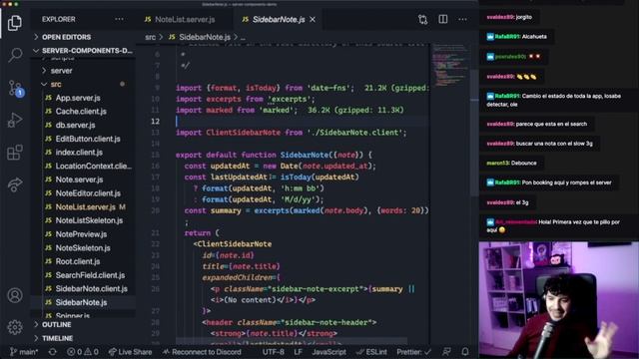The width and height of the screenshot is (639, 359).
Task: Open index.client.js file
Action: click(x=79, y=153)
